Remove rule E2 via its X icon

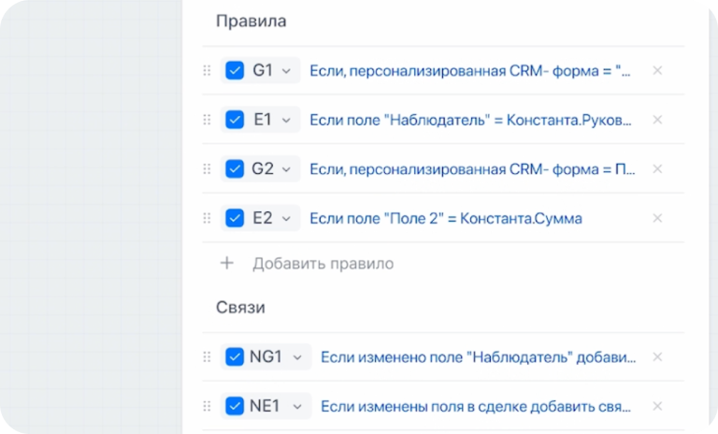(x=657, y=218)
